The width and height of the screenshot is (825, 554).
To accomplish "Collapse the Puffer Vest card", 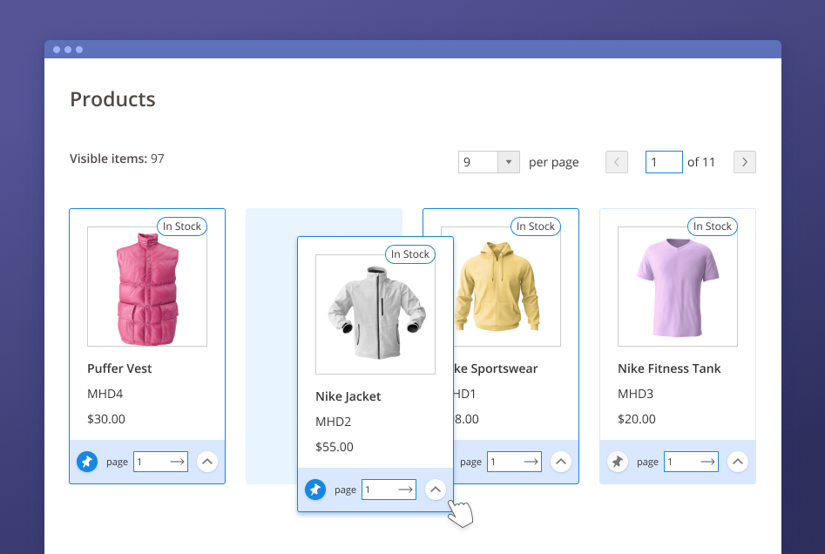I will [207, 462].
